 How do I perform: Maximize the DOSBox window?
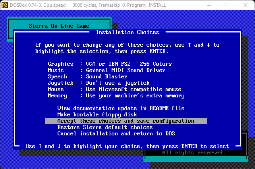pos(227,5)
